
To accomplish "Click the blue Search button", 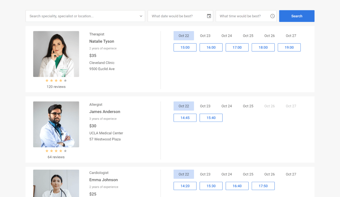I will 297,16.
